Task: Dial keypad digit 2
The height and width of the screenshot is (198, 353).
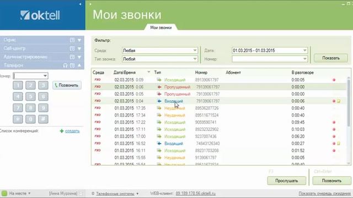Action: (x=30, y=85)
